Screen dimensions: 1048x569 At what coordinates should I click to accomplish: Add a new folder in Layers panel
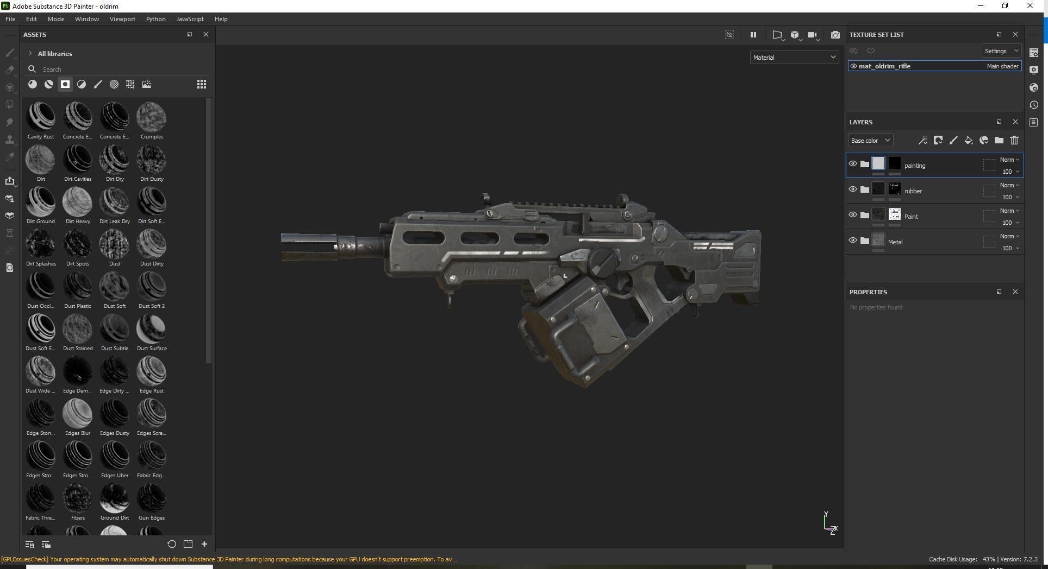(x=999, y=141)
